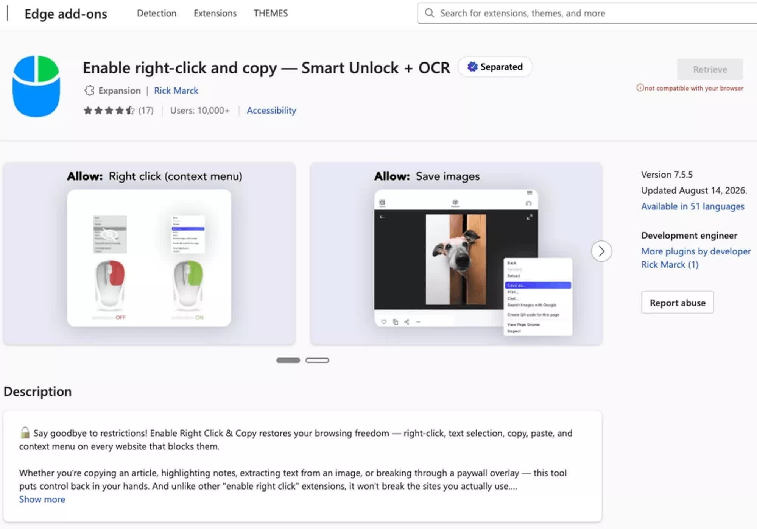
Task: Click More plugins by developer link
Action: (x=696, y=258)
